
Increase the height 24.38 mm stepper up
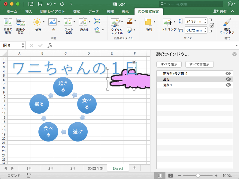coord(205,19)
